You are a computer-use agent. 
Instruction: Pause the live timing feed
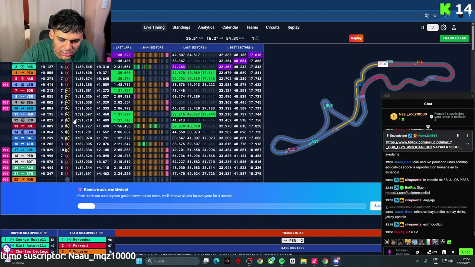coord(422,27)
